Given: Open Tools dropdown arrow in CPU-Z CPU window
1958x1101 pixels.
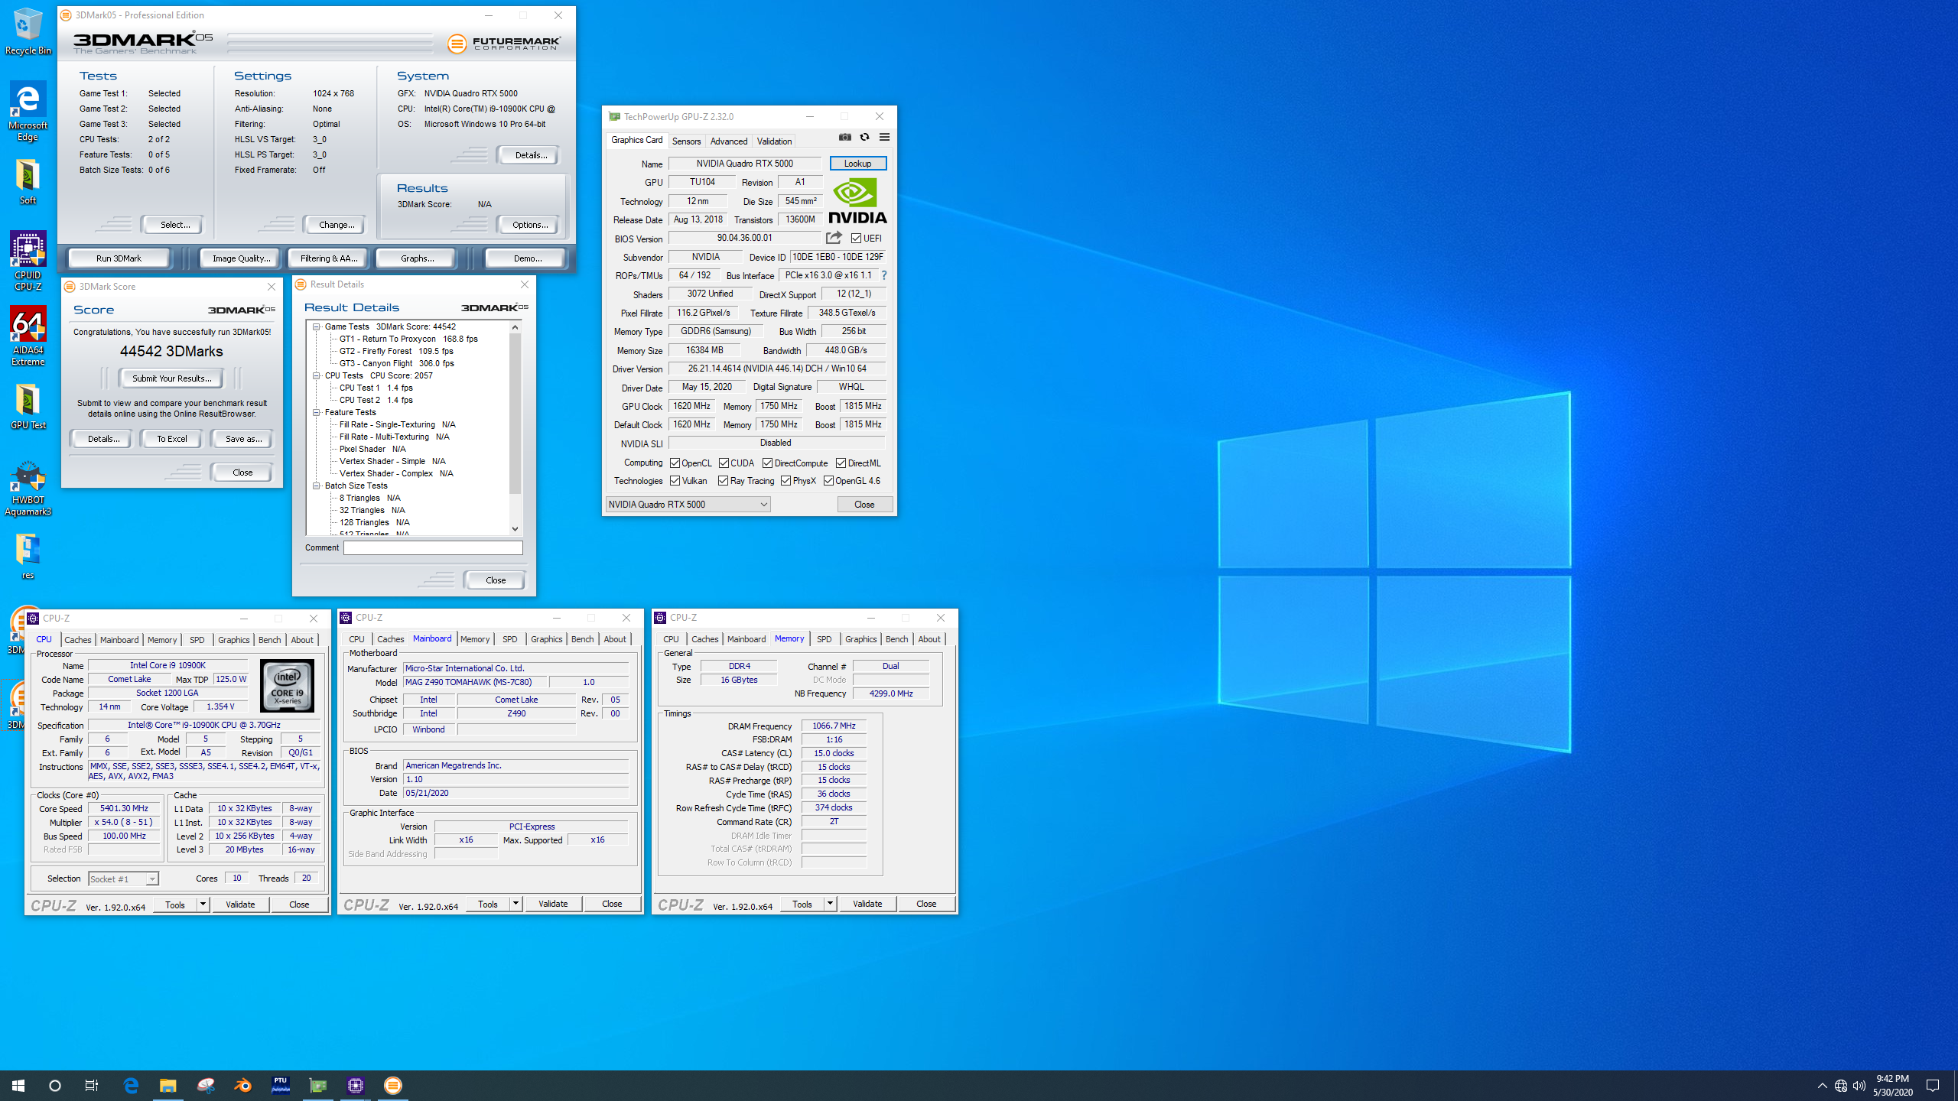Looking at the screenshot, I should (203, 905).
